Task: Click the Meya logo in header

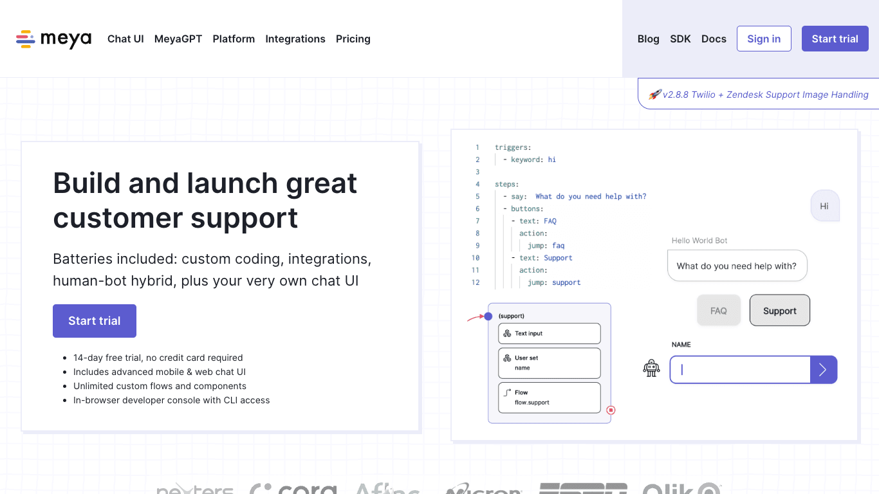Action: [53, 39]
